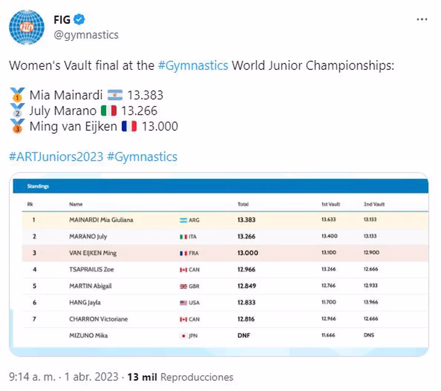Open the @gymnastics handle profile

(86, 35)
